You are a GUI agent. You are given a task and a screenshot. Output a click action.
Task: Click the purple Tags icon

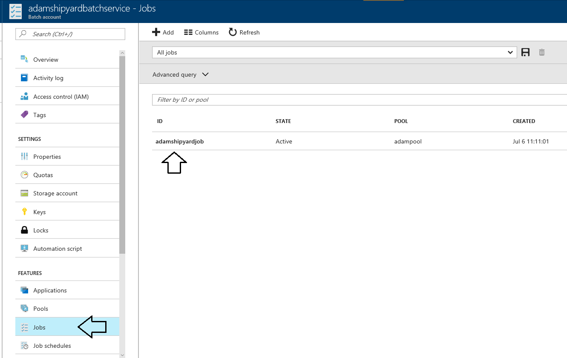[x=24, y=115]
